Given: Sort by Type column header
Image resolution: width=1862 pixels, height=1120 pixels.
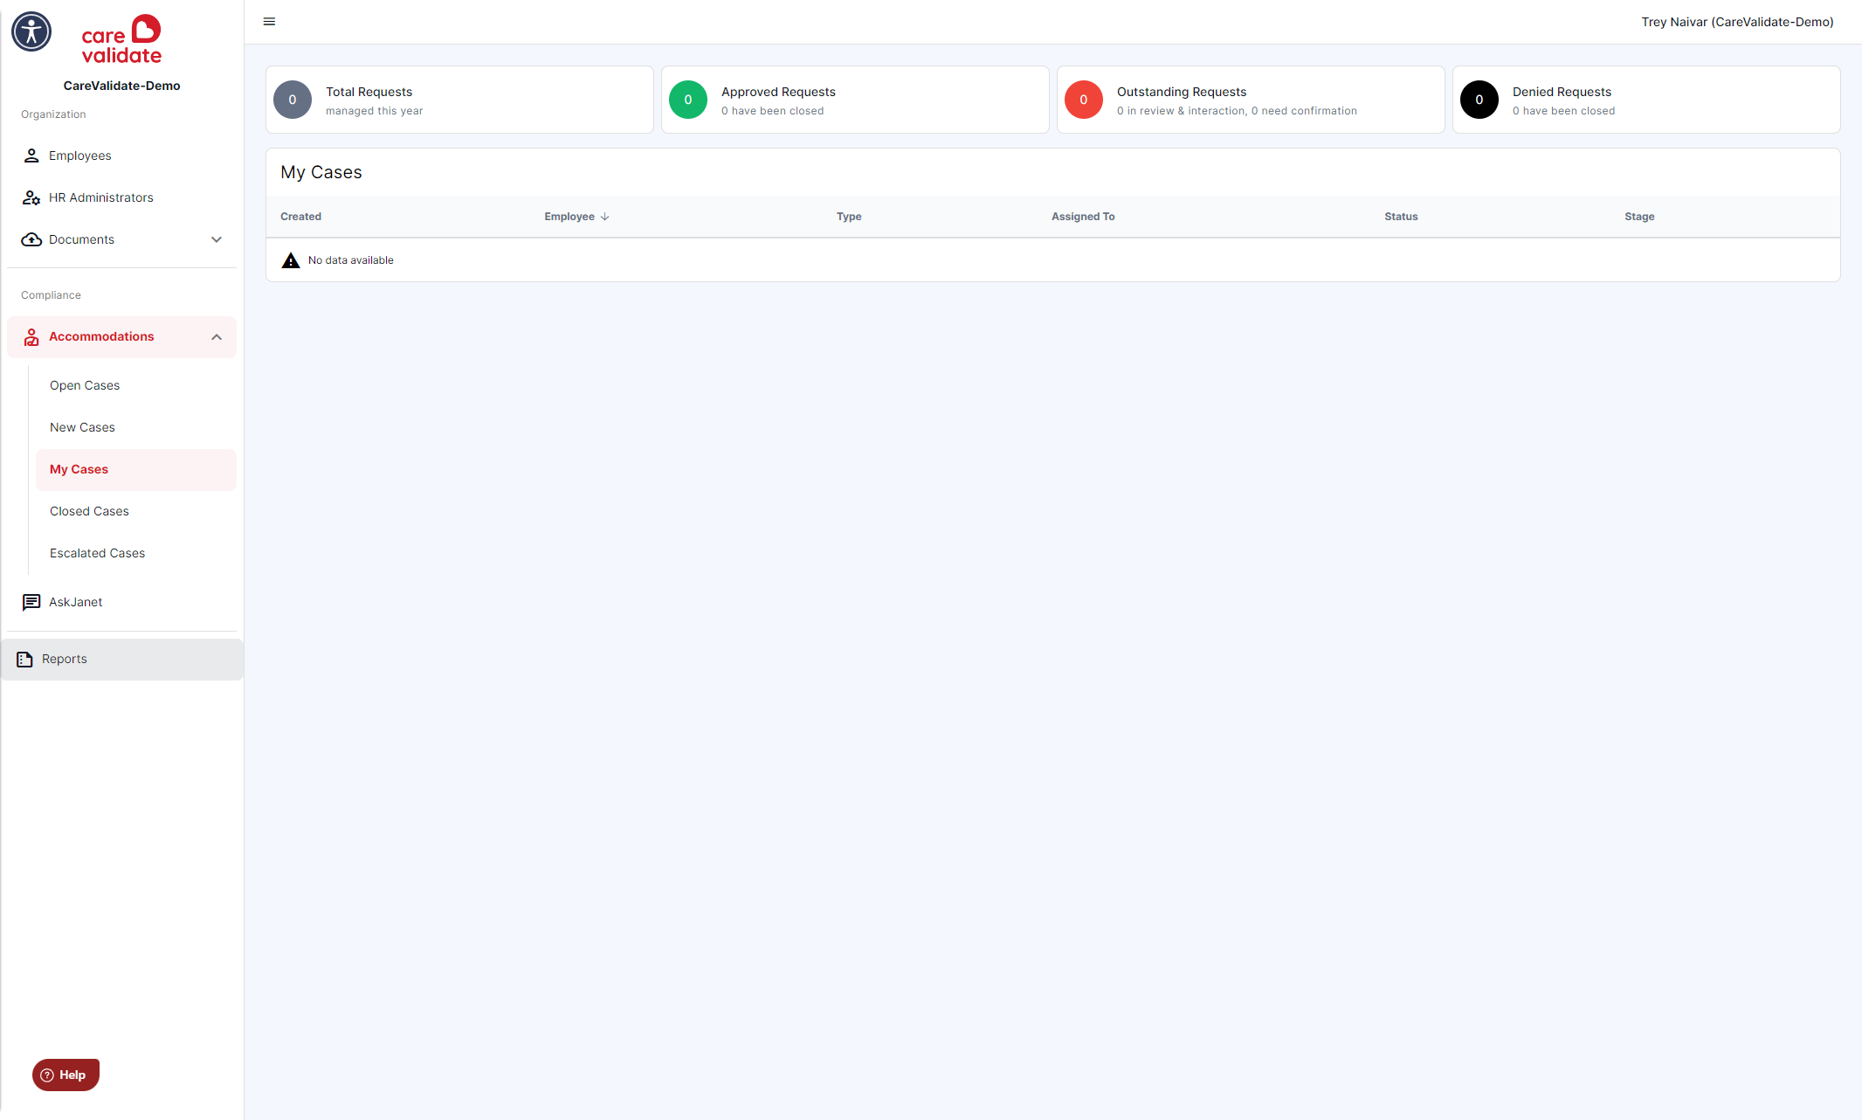Looking at the screenshot, I should (849, 217).
